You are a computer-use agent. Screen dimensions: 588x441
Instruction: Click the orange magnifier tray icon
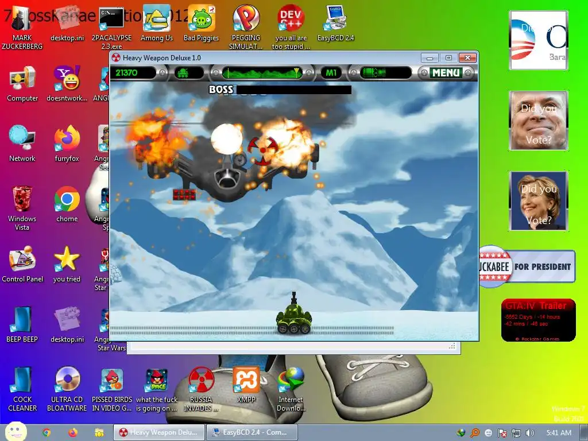coord(475,433)
